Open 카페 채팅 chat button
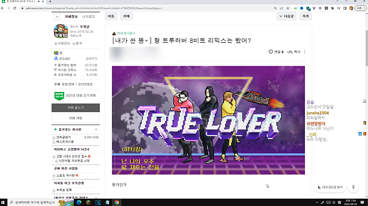368x206 pixels. [x=75, y=118]
